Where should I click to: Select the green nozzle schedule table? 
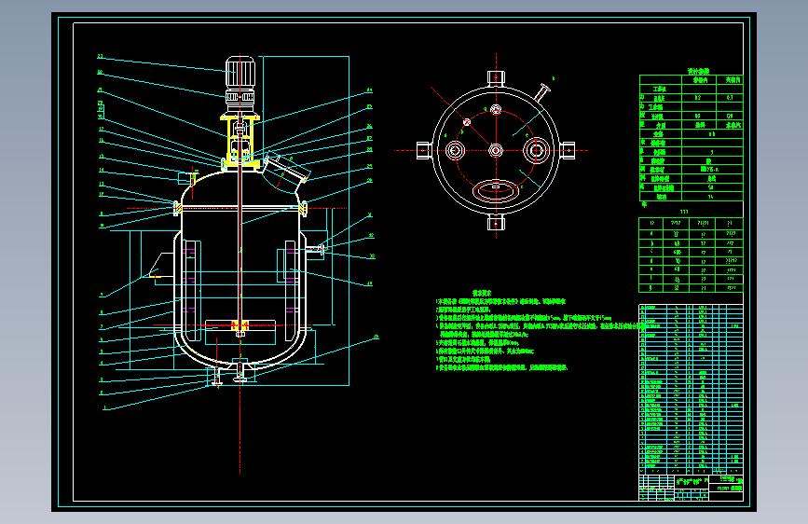point(691,255)
